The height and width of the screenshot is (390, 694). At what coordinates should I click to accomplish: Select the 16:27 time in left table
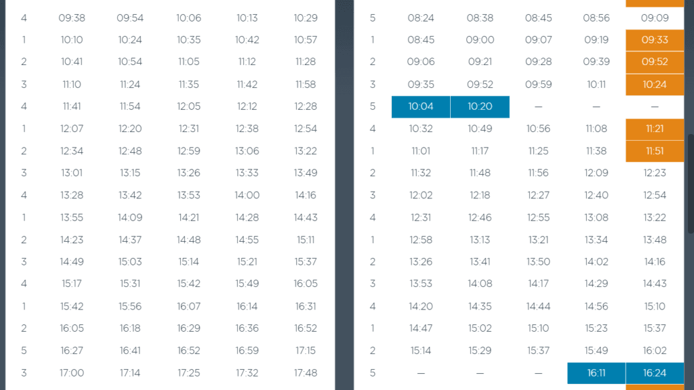click(72, 351)
